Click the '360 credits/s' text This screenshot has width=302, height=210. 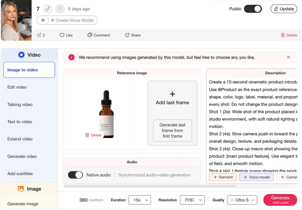tap(91, 200)
